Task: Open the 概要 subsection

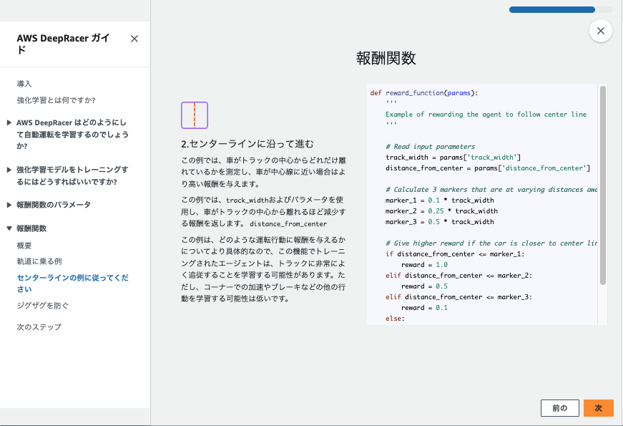Action: [24, 246]
